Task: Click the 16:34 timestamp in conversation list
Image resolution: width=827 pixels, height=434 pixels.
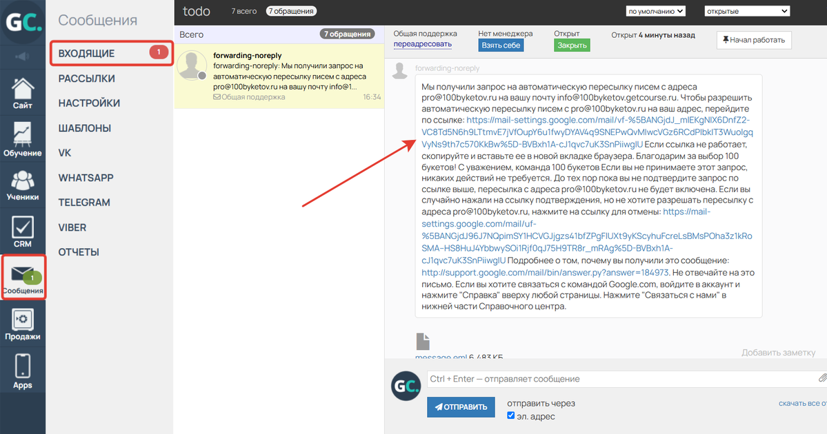Action: 372,97
